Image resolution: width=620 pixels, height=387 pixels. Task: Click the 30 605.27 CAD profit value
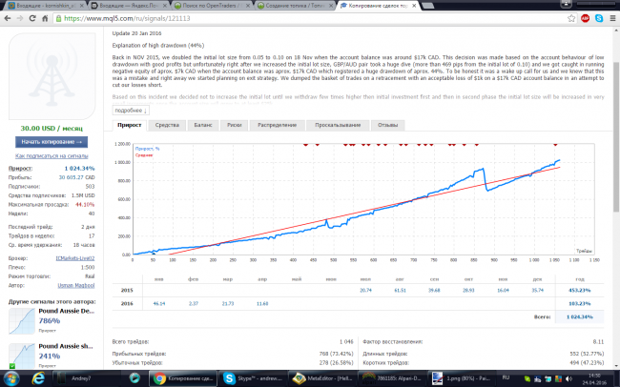coord(76,177)
